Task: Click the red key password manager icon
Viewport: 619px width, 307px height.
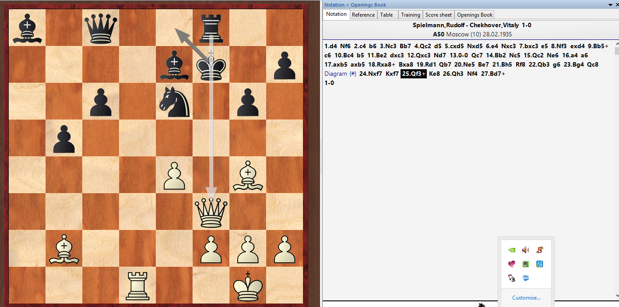Action: tap(540, 250)
